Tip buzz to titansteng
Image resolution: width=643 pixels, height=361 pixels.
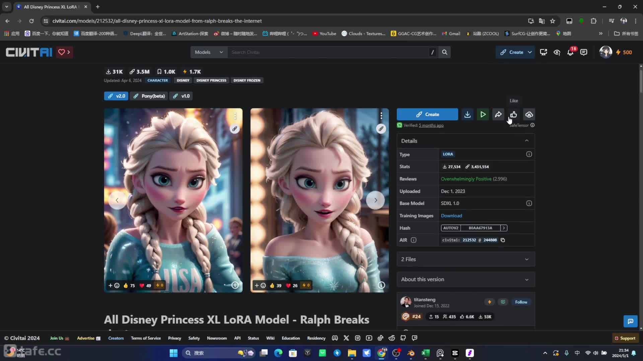click(x=489, y=302)
